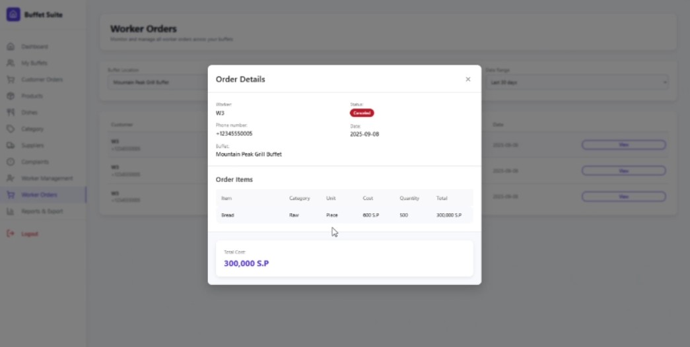This screenshot has height=347, width=690.
Task: Click the Products box icon
Action: point(11,96)
